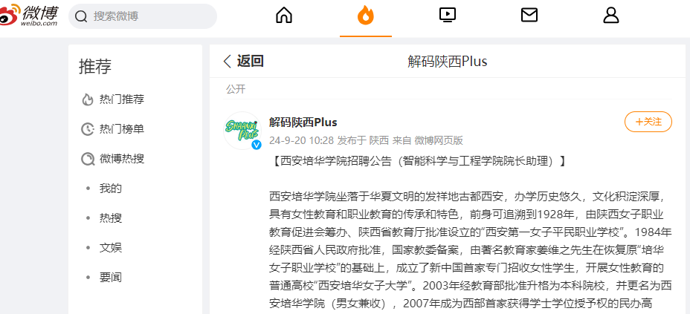Select the hot flame icon tab

366,16
